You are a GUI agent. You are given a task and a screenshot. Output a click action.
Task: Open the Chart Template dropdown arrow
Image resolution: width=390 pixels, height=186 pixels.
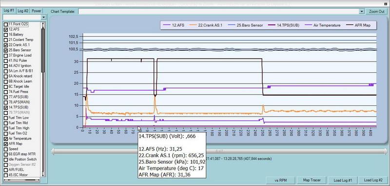coord(362,11)
